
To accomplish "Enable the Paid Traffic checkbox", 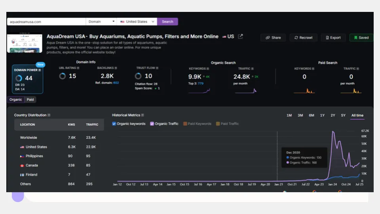I will point(218,124).
